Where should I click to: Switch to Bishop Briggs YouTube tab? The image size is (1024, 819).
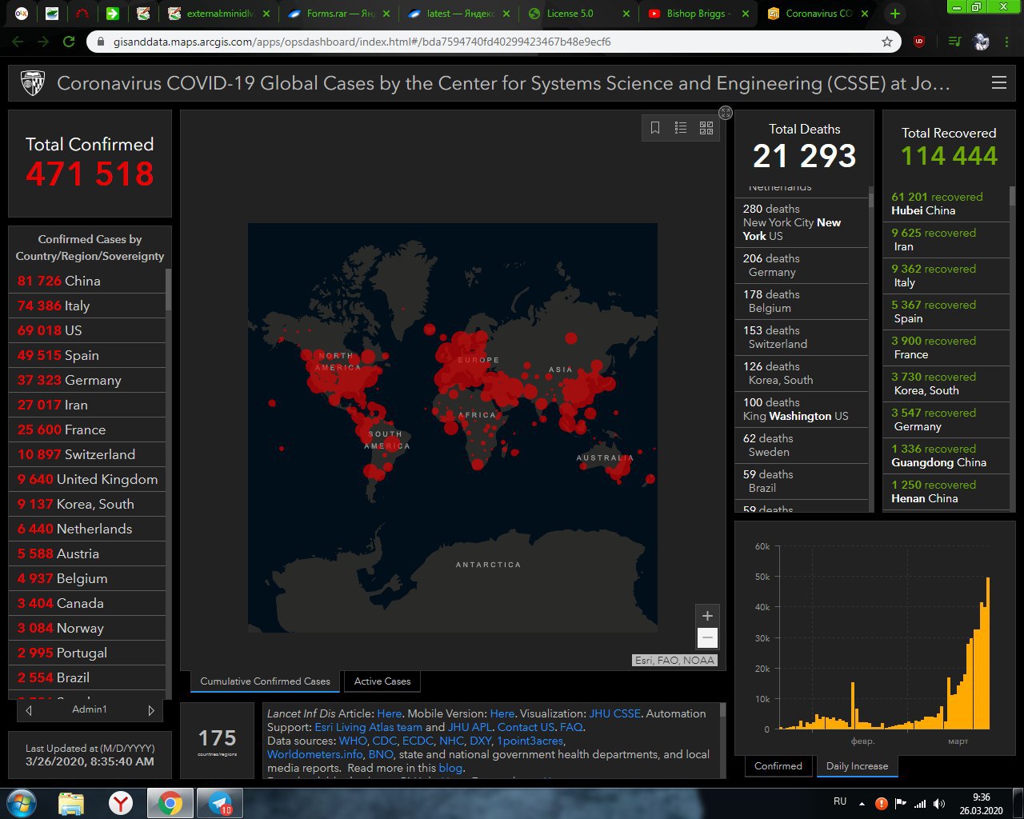(698, 14)
